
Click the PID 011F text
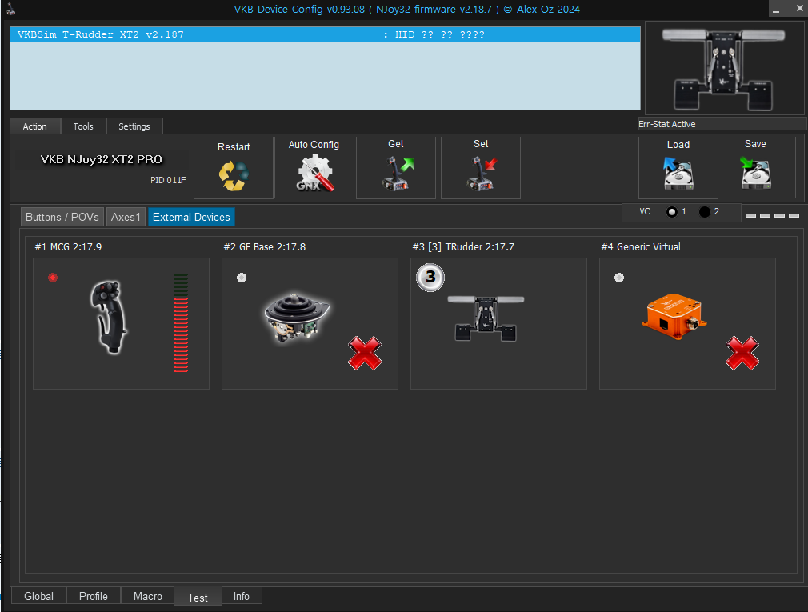coord(168,180)
